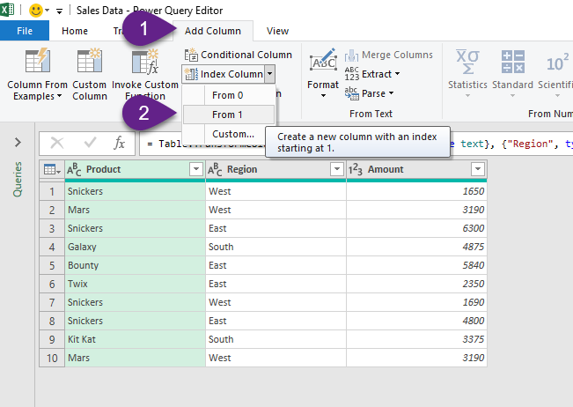This screenshot has width=573, height=407.
Task: Select the Kit Kat product cell
Action: [x=136, y=339]
